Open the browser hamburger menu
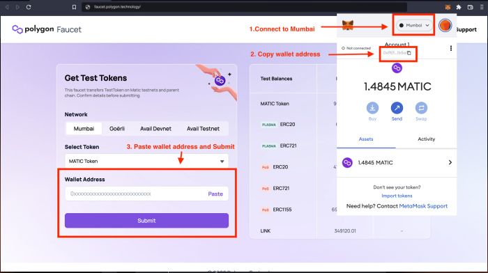Viewport: 488px width, 273px height. point(482,7)
